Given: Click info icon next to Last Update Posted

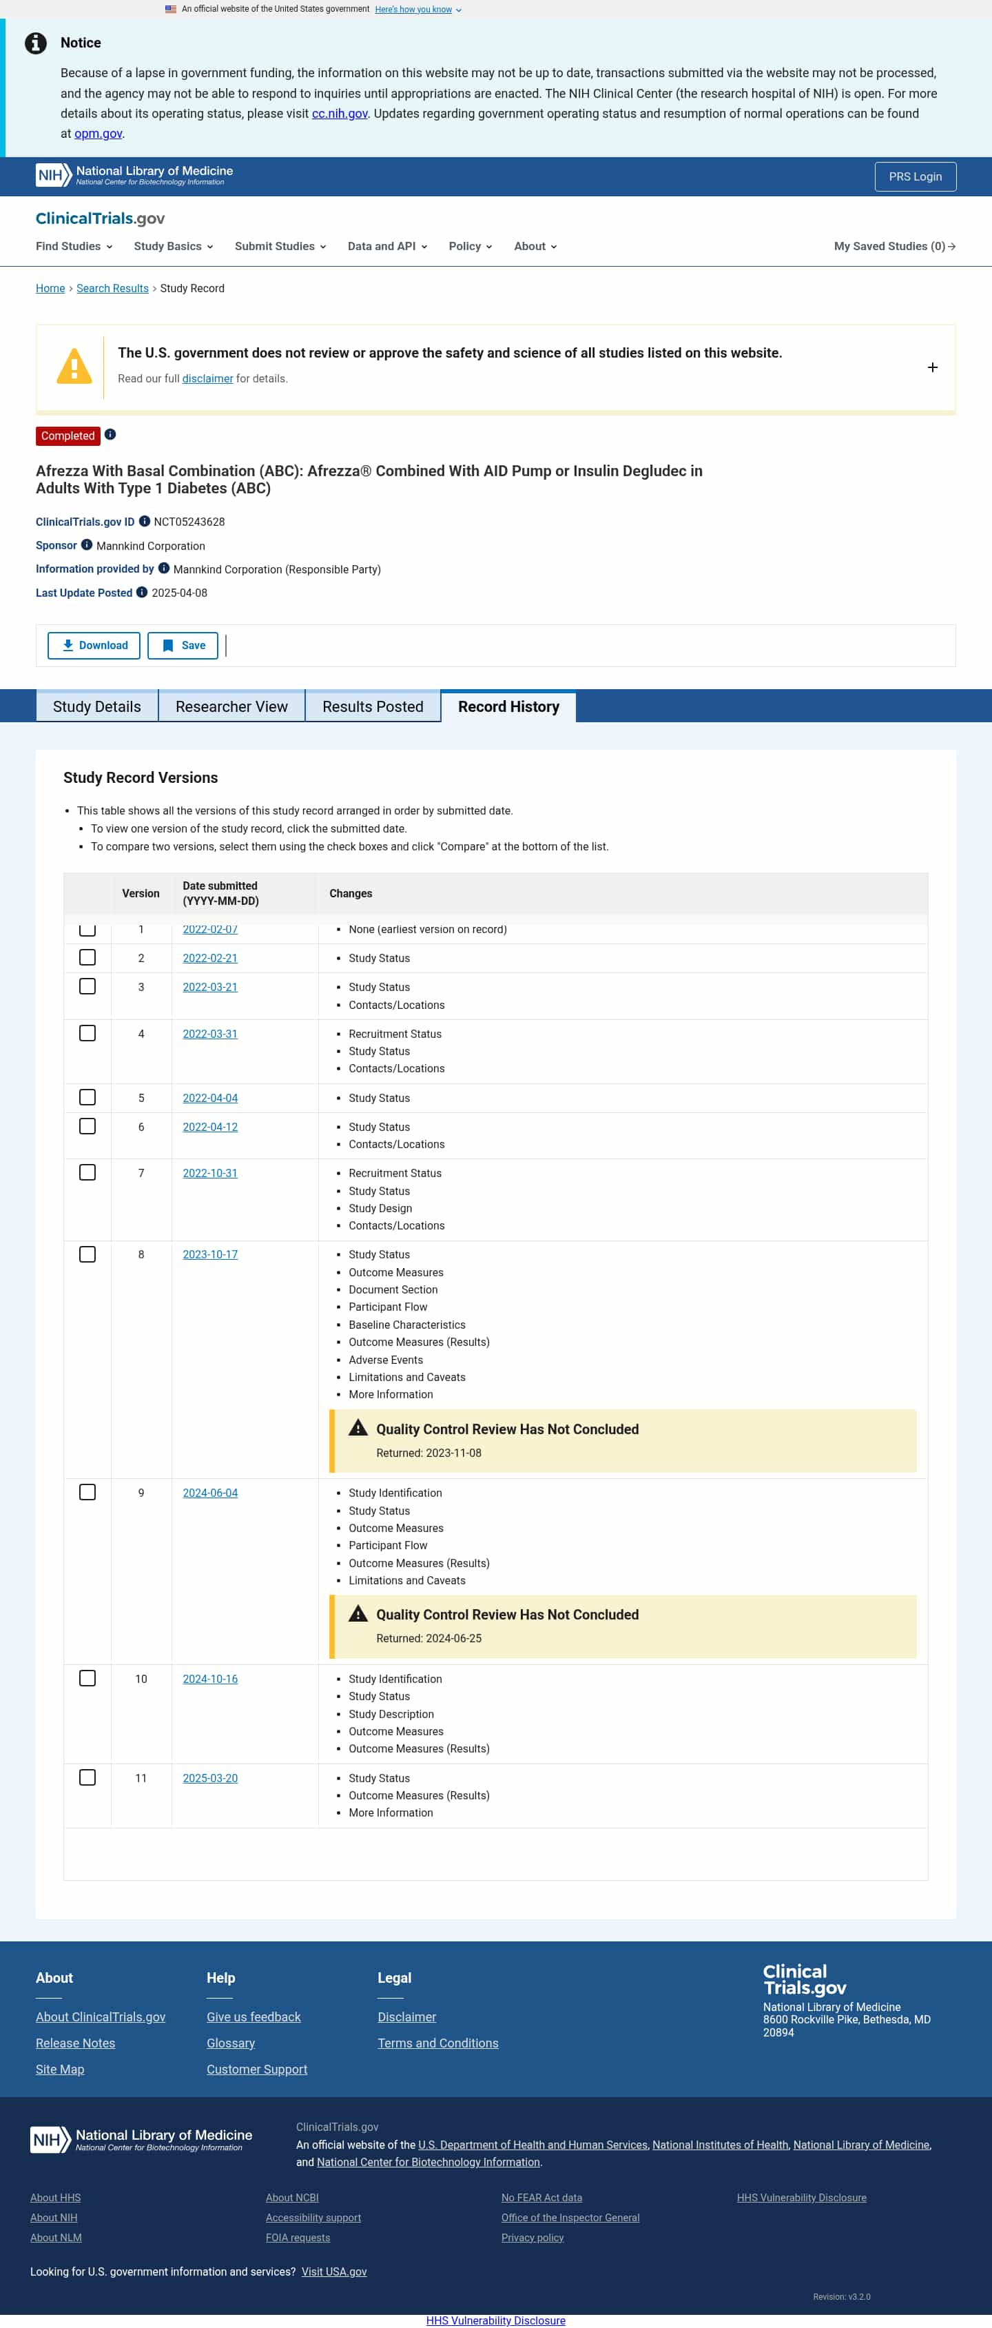Looking at the screenshot, I should point(142,593).
